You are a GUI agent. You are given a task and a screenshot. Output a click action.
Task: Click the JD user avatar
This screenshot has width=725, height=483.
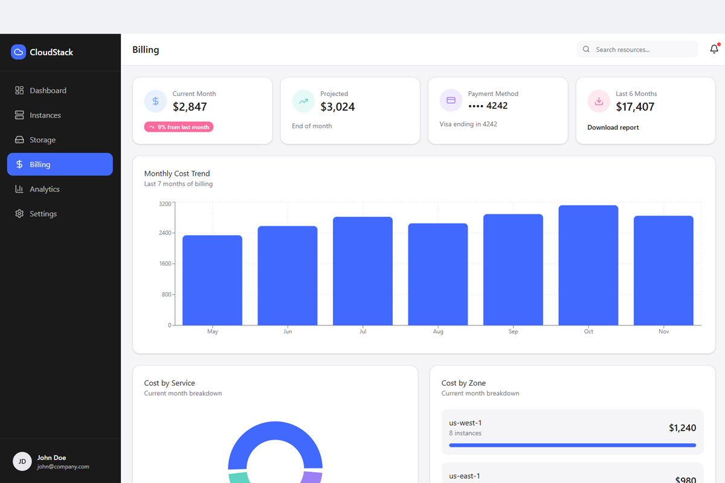coord(22,461)
